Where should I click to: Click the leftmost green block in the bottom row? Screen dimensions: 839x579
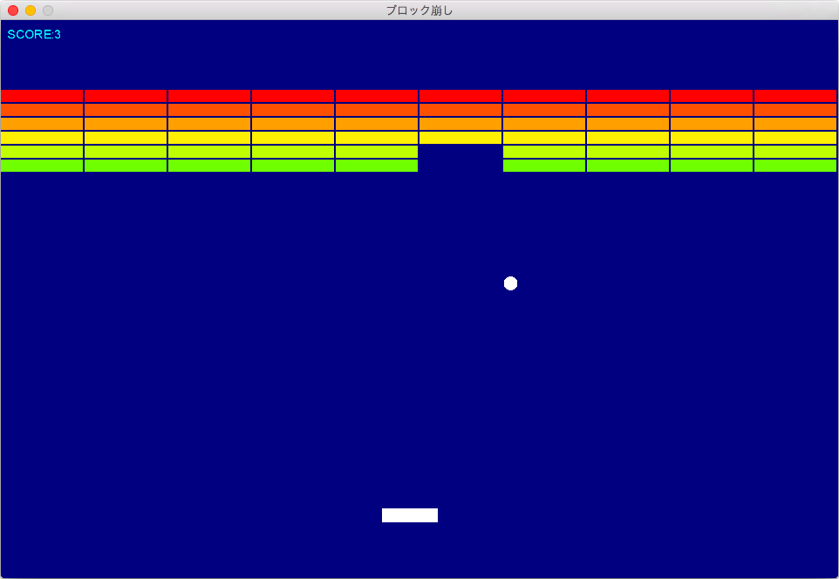coord(42,166)
